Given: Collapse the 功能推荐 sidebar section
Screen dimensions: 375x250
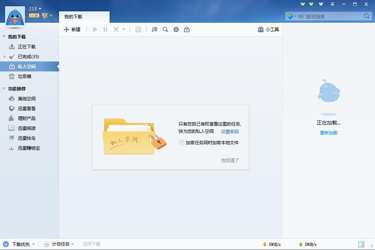Looking at the screenshot, I should click(4, 89).
